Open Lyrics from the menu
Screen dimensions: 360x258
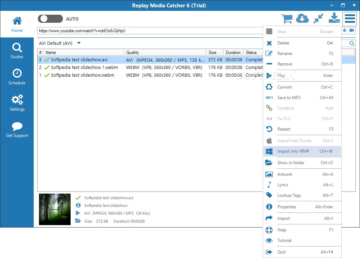tap(302, 185)
